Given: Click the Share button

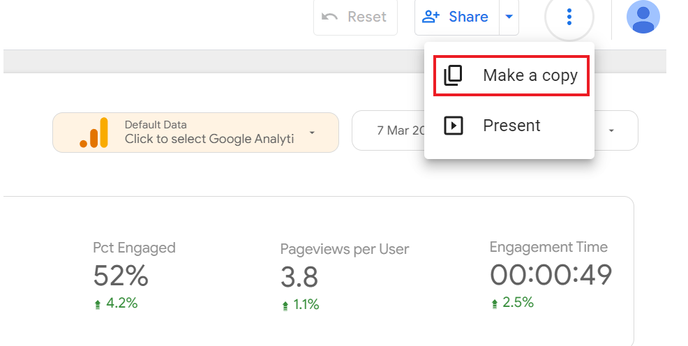Looking at the screenshot, I should pyautogui.click(x=457, y=17).
